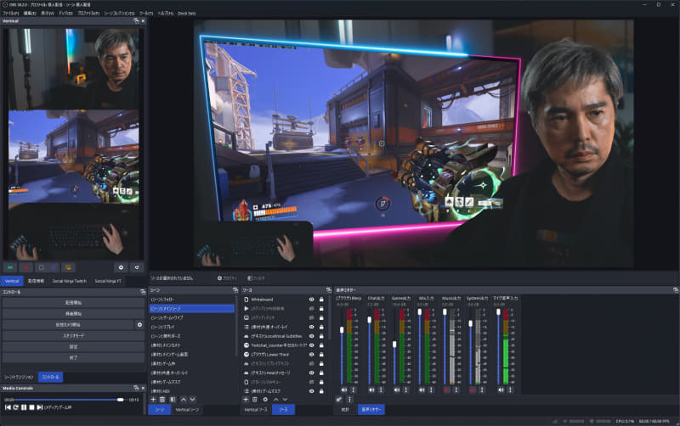The width and height of the screenshot is (680, 426).
Task: Skip to previous media in Media Controls
Action: click(8, 407)
